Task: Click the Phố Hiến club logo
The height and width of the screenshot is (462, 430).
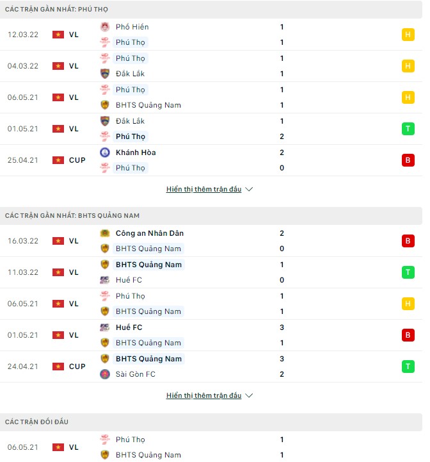Action: pos(105,27)
